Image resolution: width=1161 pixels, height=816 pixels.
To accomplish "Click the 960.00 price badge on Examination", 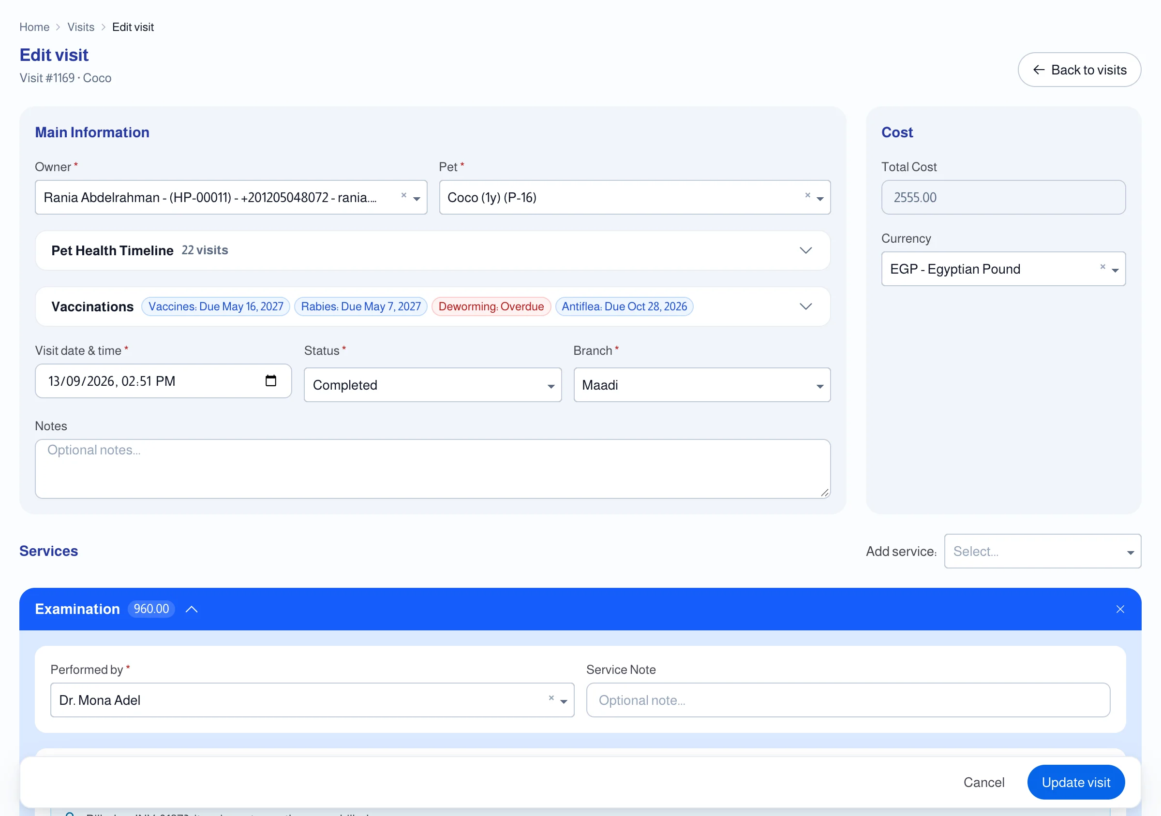I will click(x=151, y=609).
